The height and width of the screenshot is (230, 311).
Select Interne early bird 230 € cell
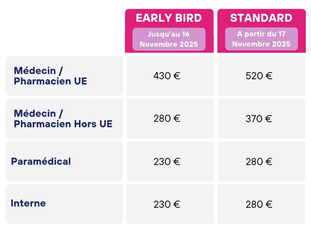(170, 204)
